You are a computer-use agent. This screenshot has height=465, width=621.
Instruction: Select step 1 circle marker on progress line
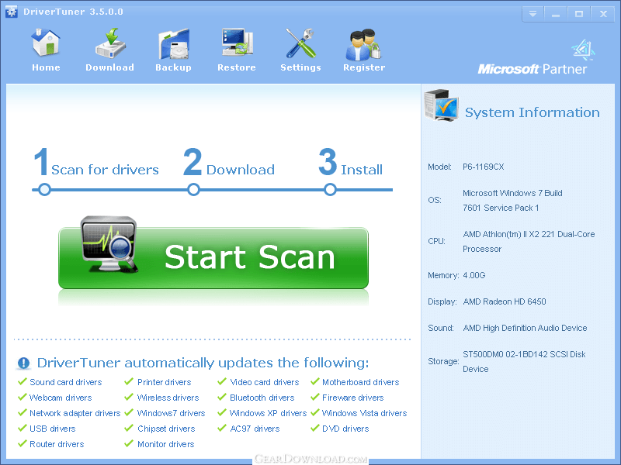click(x=45, y=189)
